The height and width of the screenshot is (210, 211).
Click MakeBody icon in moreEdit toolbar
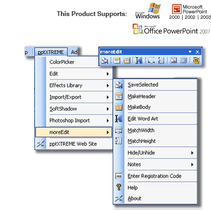[127, 60]
